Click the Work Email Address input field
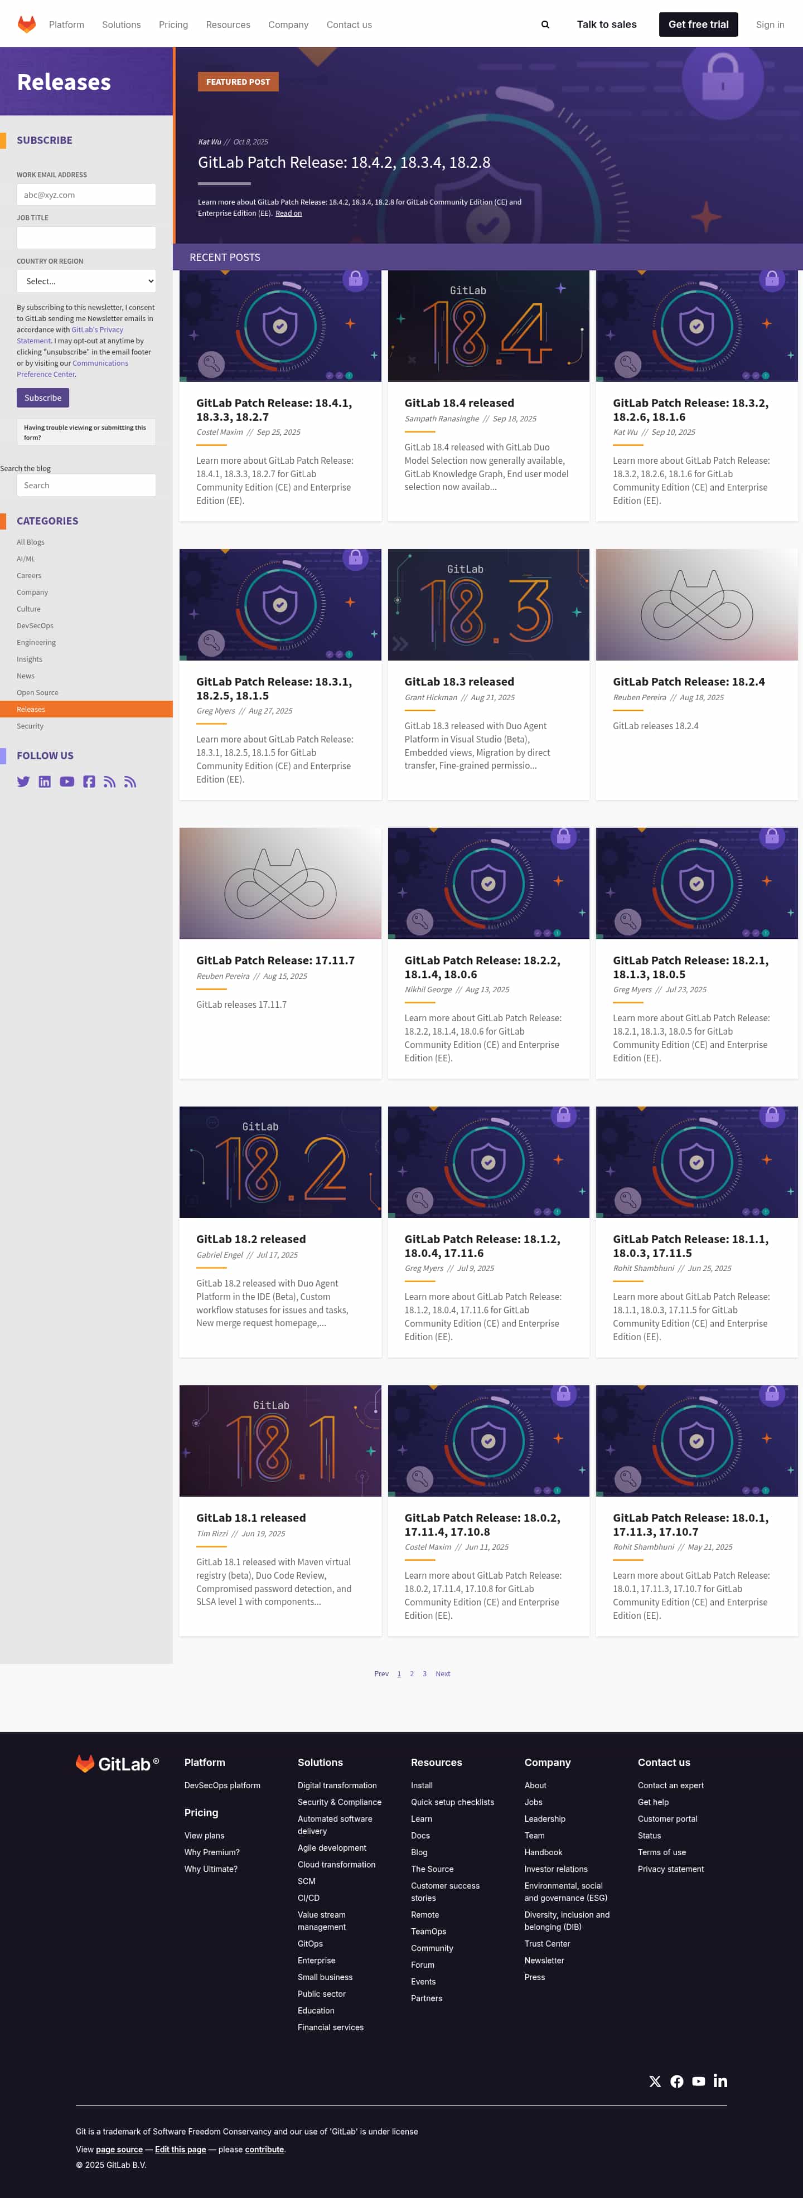This screenshot has width=803, height=2198. tap(86, 195)
